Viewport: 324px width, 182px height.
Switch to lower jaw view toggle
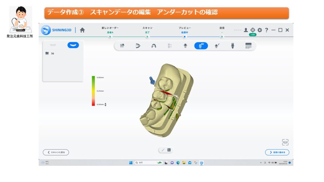click(x=73, y=45)
